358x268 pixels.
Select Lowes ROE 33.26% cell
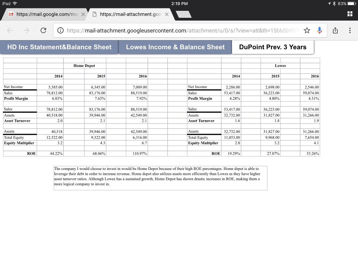pyautogui.click(x=310, y=154)
